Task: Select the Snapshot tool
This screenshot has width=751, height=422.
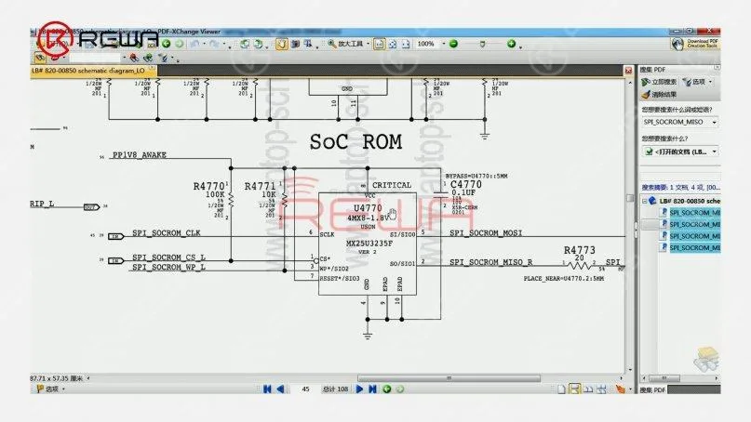Action: tap(296, 44)
